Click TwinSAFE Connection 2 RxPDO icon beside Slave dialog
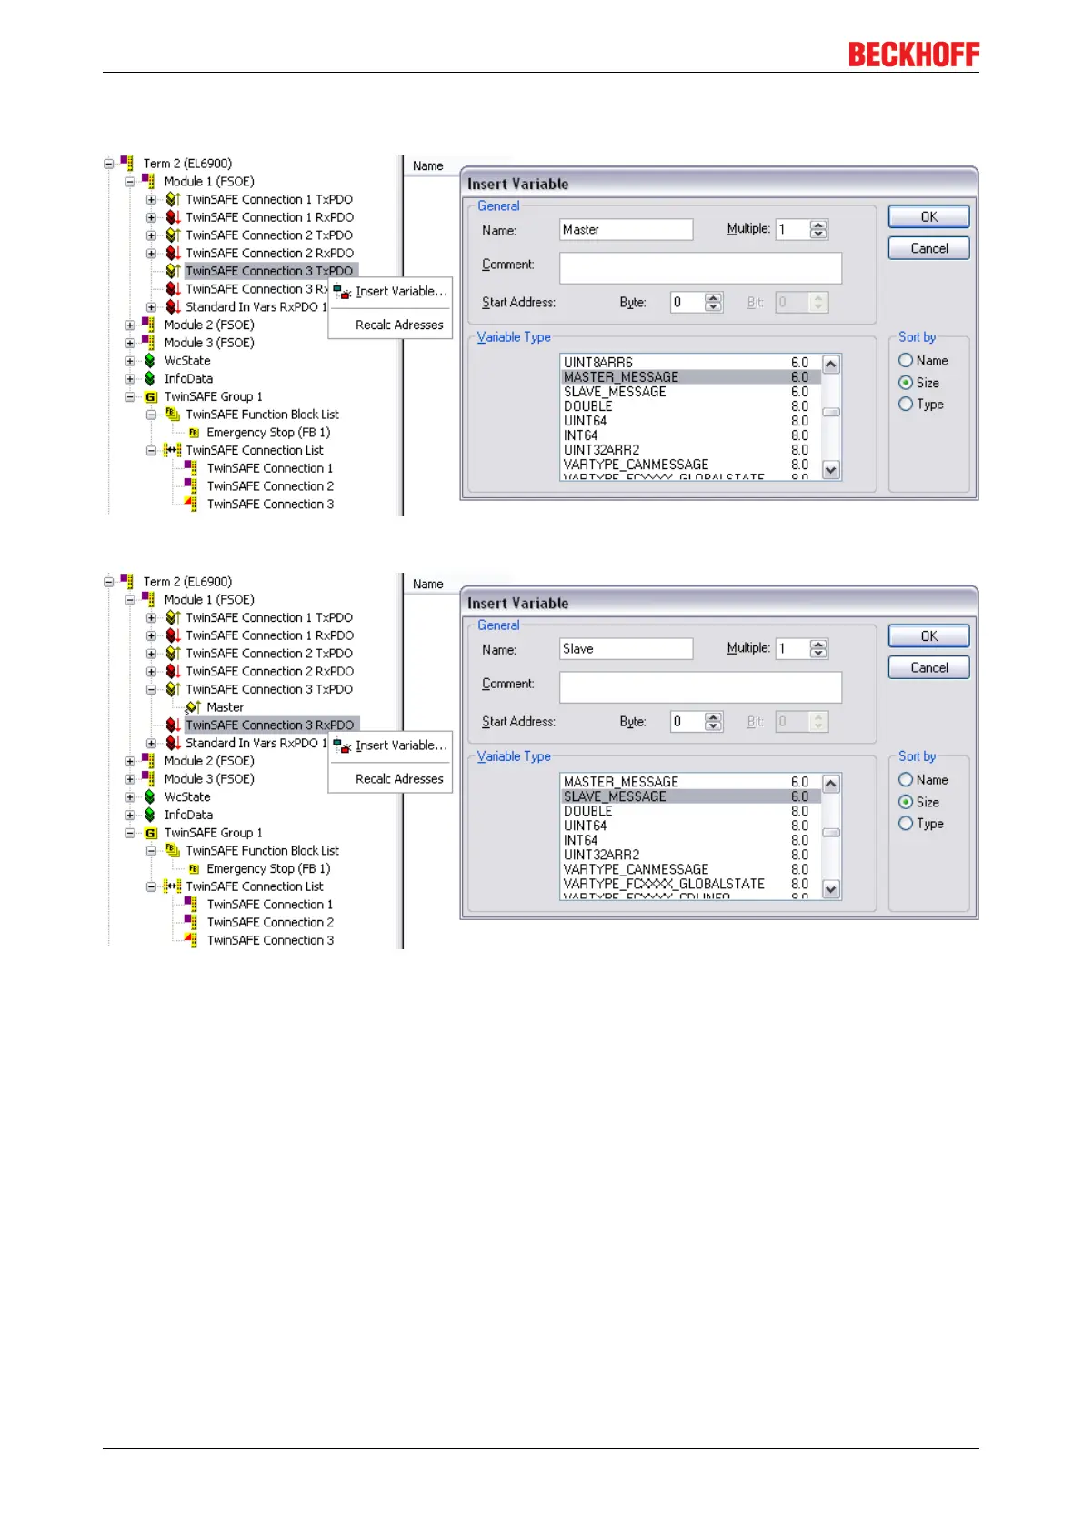 pos(173,671)
